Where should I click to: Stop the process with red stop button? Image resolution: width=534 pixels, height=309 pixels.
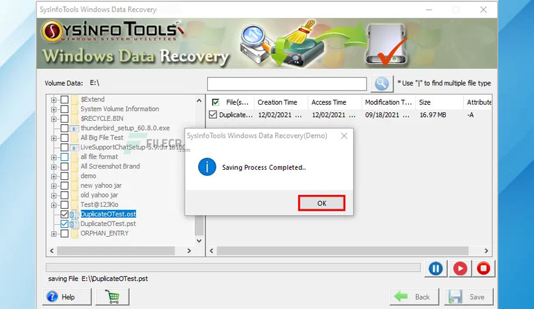tap(484, 269)
